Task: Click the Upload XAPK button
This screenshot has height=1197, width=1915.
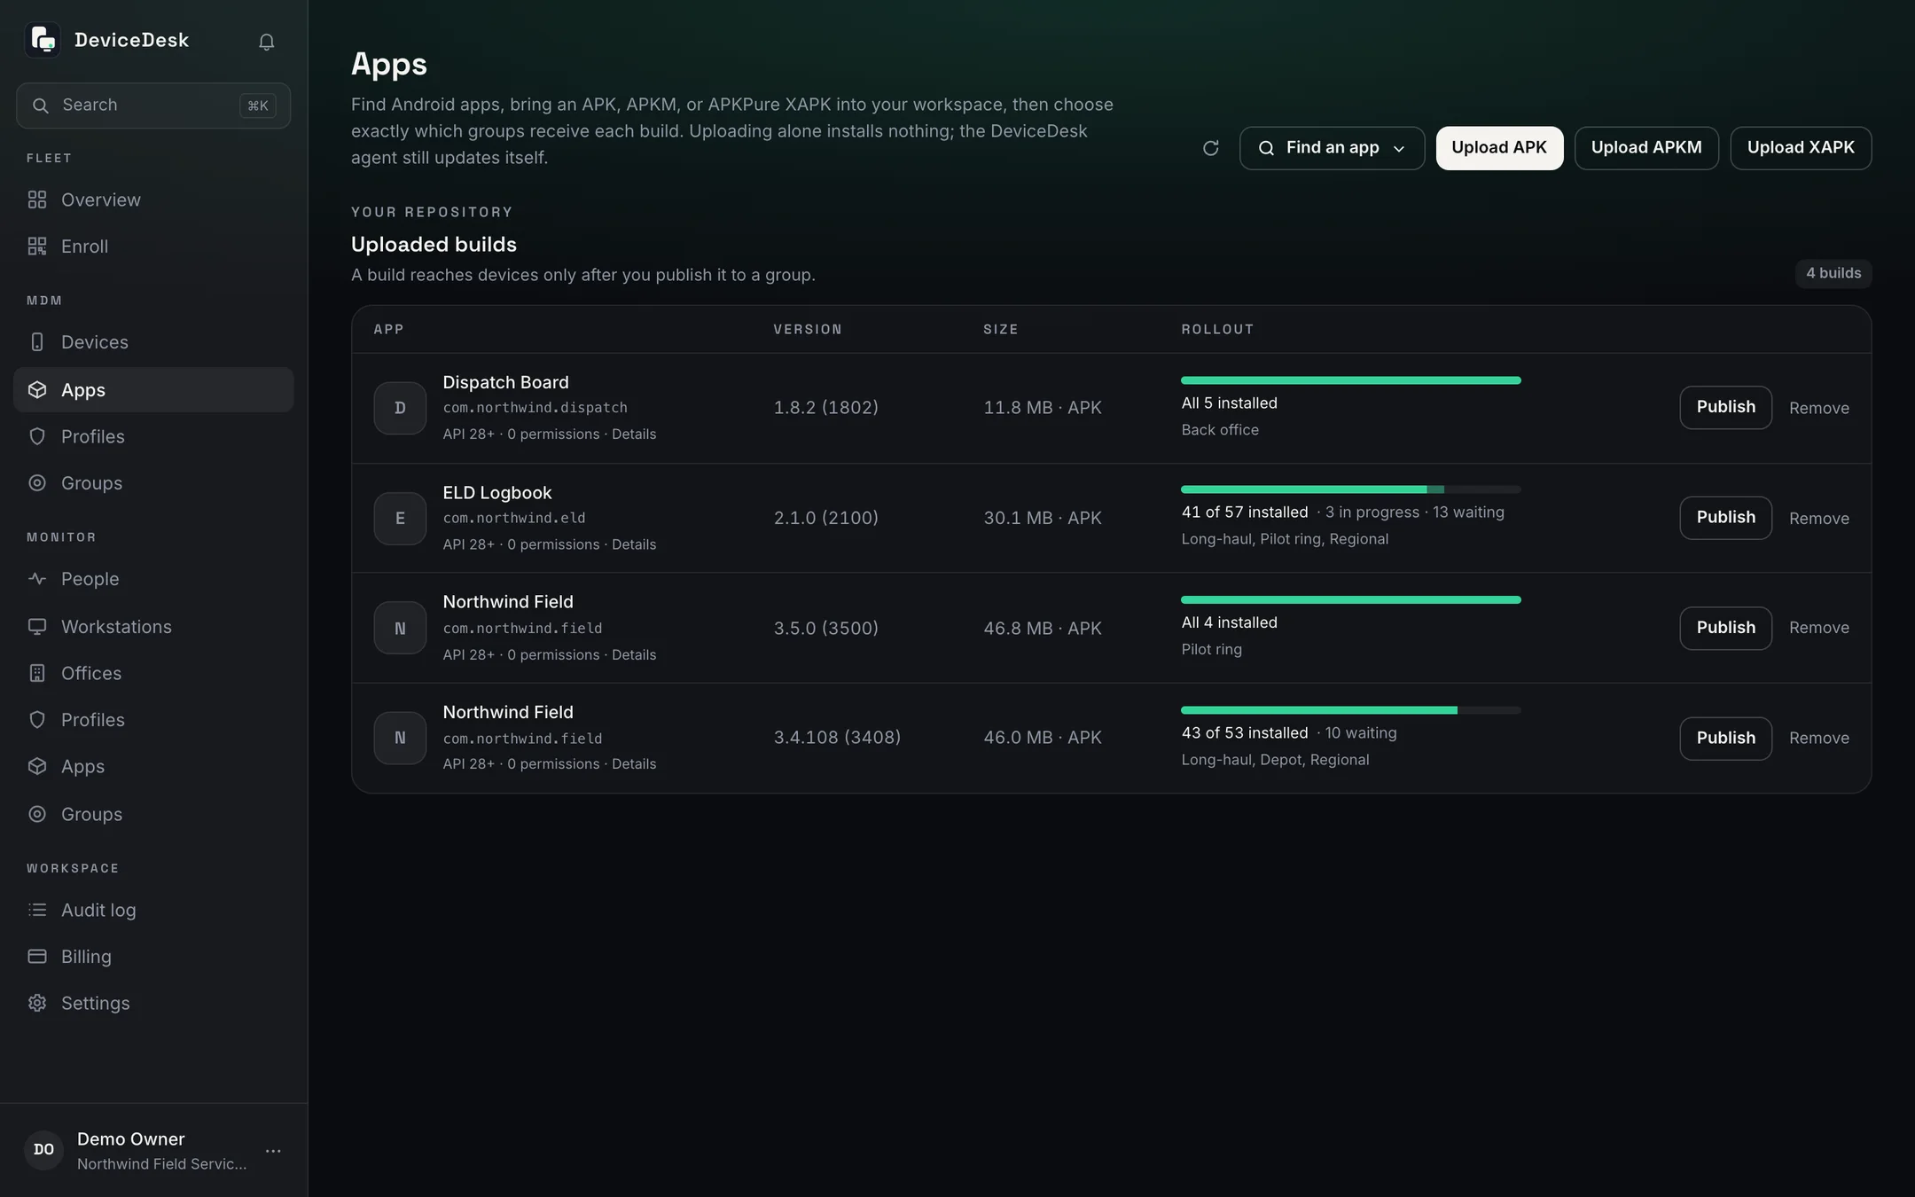Action: 1801,148
